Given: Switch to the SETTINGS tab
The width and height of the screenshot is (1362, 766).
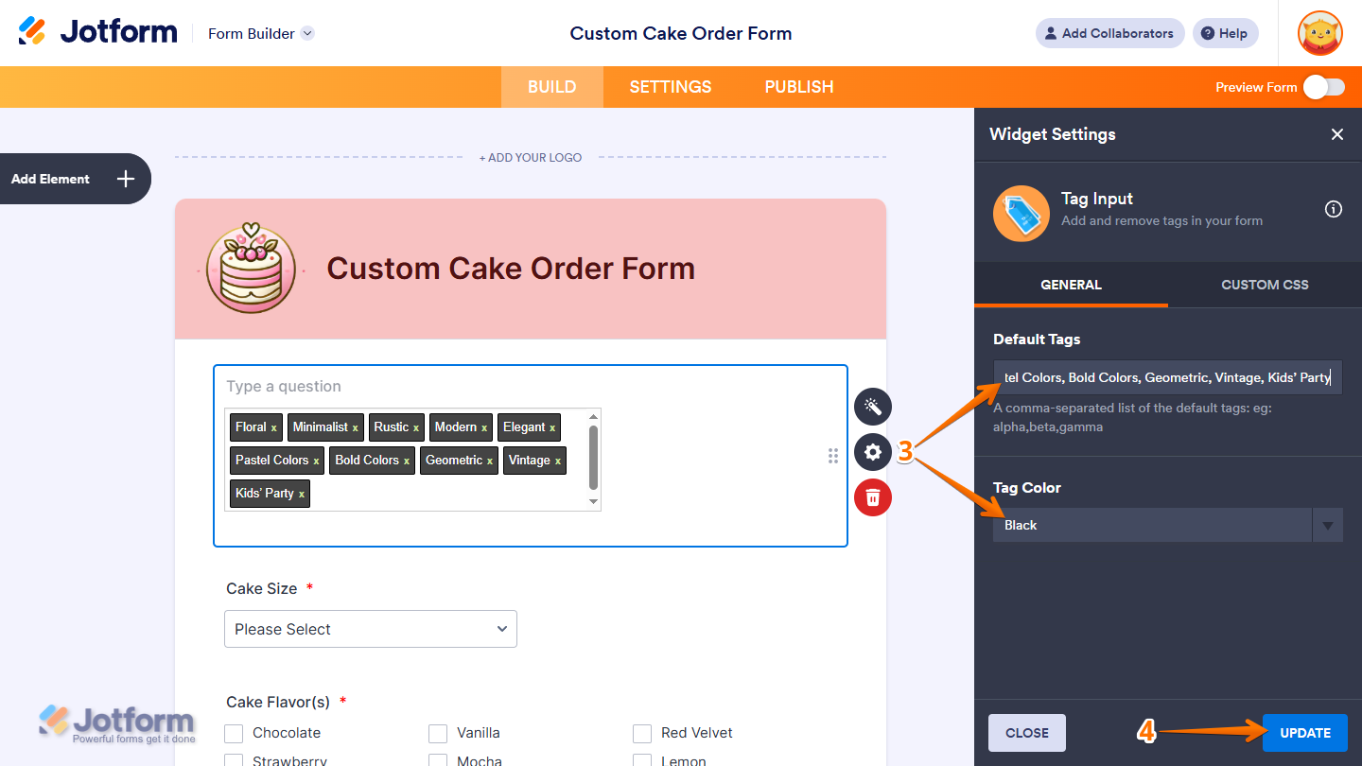Looking at the screenshot, I should click(x=670, y=86).
